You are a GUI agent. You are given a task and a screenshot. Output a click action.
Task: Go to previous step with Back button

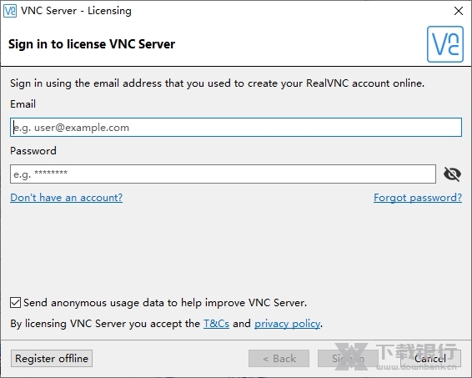279,359
